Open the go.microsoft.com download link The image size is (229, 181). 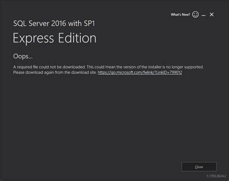[140, 72]
